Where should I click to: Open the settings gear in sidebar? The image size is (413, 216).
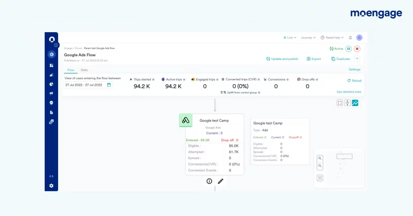51,185
